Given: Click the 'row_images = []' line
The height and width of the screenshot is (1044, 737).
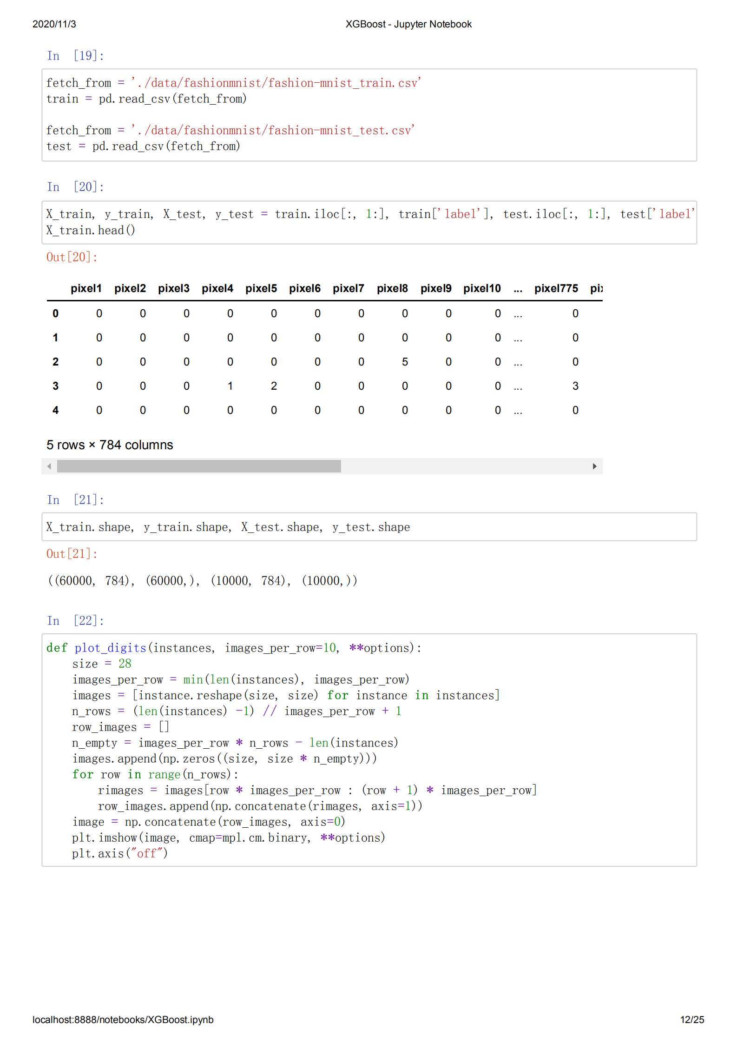Looking at the screenshot, I should coord(120,727).
